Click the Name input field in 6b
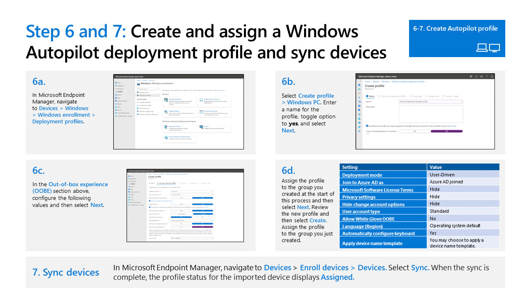The image size is (531, 298). (431, 101)
